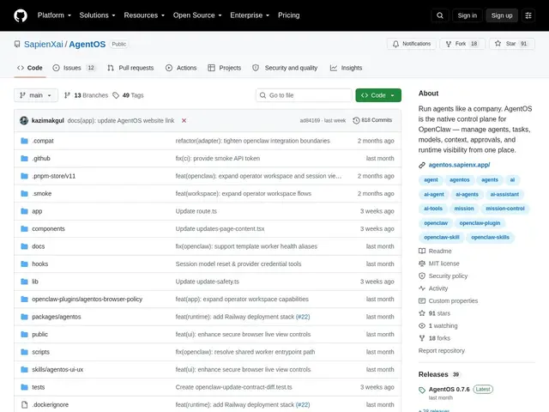This screenshot has height=412, width=549.
Task: Focus the Go to file input
Action: pos(304,95)
